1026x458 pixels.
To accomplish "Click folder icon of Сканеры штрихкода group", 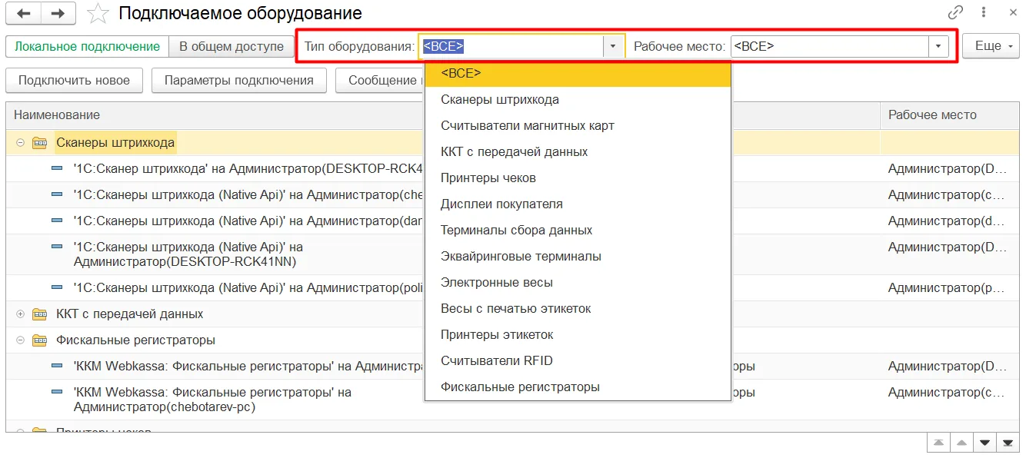I will pyautogui.click(x=40, y=143).
